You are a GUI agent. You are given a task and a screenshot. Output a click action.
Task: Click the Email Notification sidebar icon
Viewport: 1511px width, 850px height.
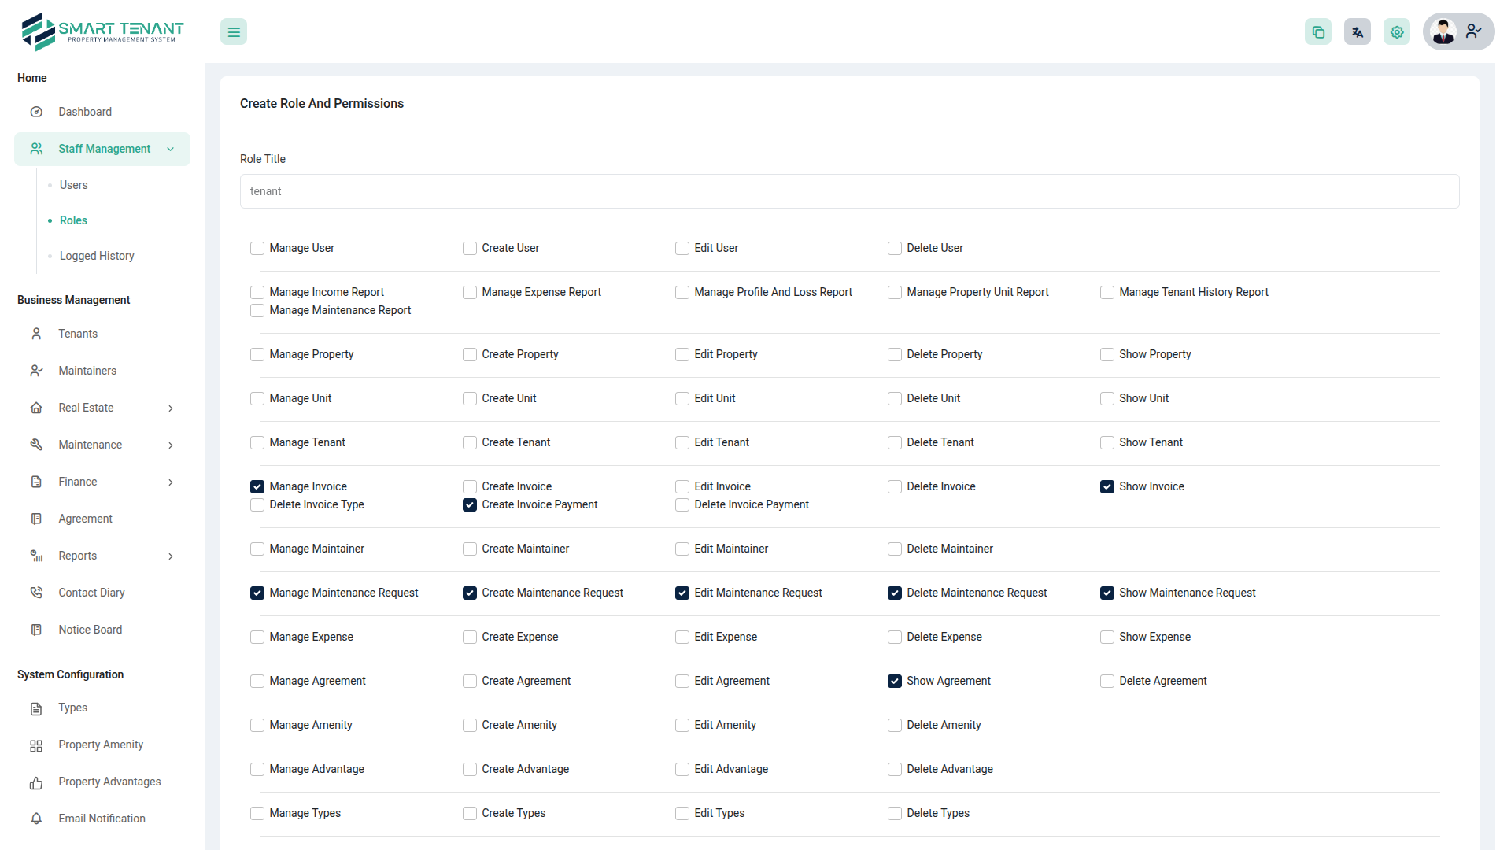click(x=36, y=819)
